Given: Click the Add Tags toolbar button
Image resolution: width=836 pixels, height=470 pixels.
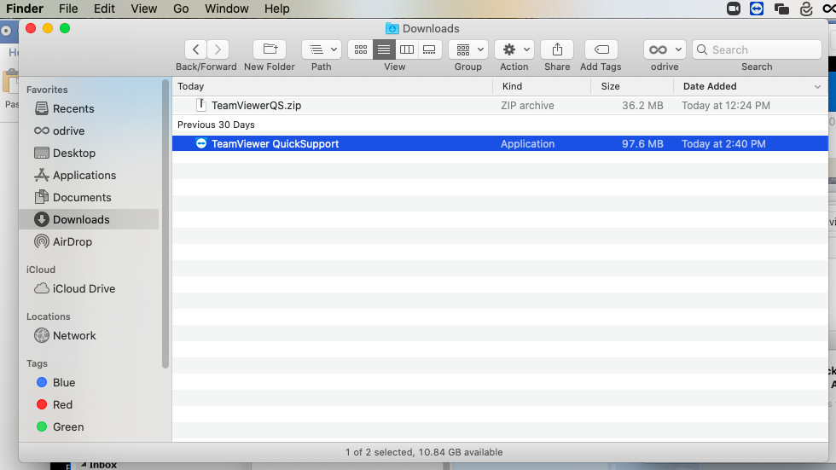Looking at the screenshot, I should 601,49.
